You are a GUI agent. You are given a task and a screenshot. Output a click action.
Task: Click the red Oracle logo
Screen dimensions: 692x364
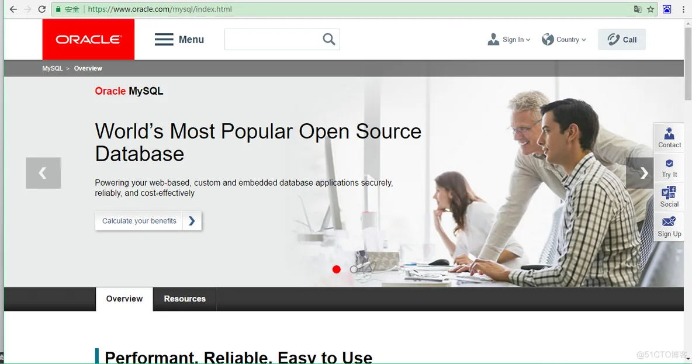click(x=88, y=39)
